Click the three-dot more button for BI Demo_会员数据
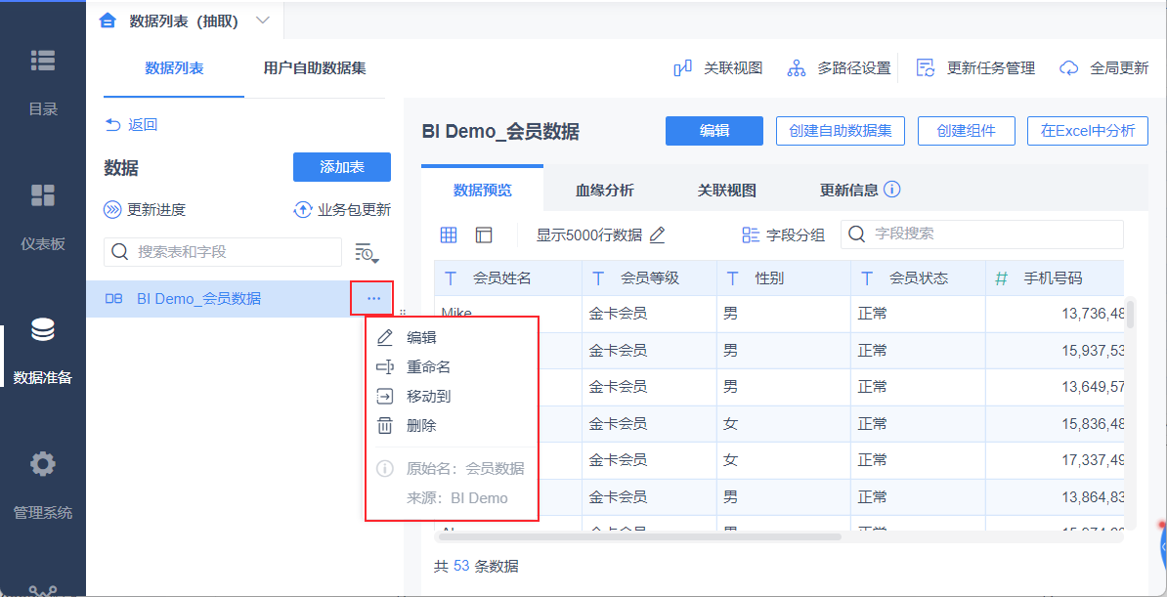 tap(373, 299)
